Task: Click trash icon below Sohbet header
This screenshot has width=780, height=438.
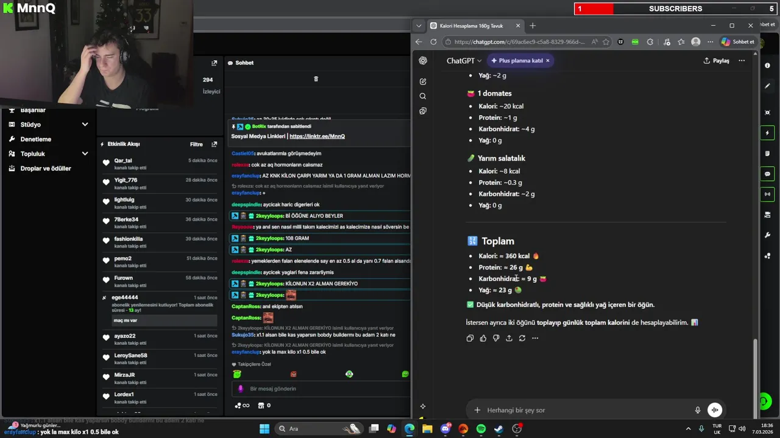Action: [x=316, y=79]
